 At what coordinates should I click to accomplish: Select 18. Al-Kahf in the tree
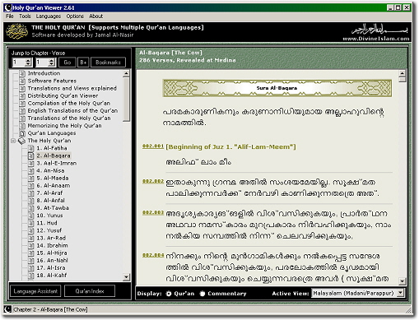52,276
